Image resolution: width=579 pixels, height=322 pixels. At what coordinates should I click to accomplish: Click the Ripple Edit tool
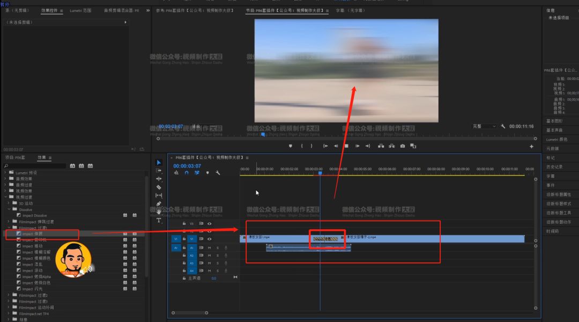pyautogui.click(x=159, y=179)
